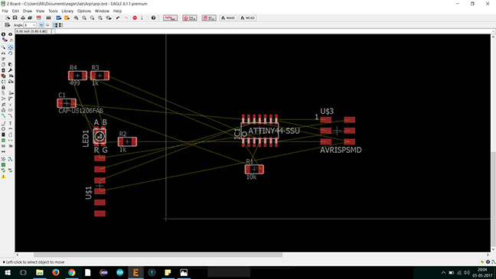Image resolution: width=496 pixels, height=279 pixels.
Task: Toggle the group selection mode button
Action: point(55,25)
